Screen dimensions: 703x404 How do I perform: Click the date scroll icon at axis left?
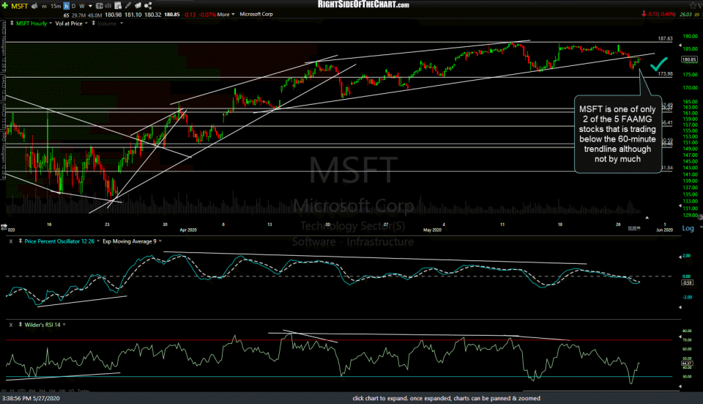[4, 227]
